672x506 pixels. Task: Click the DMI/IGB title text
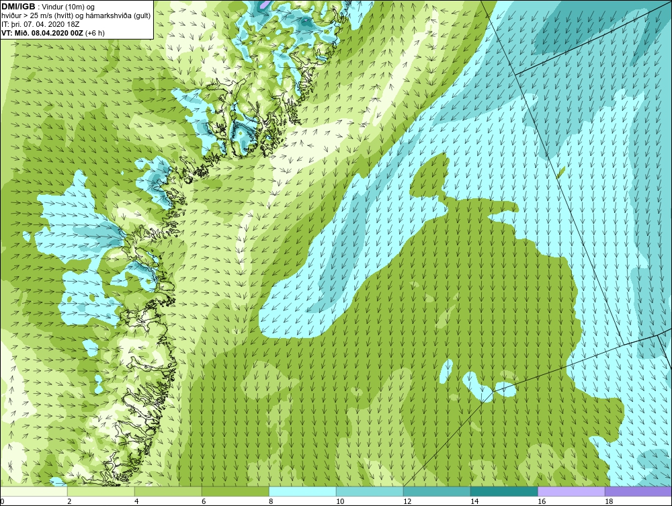tap(18, 7)
